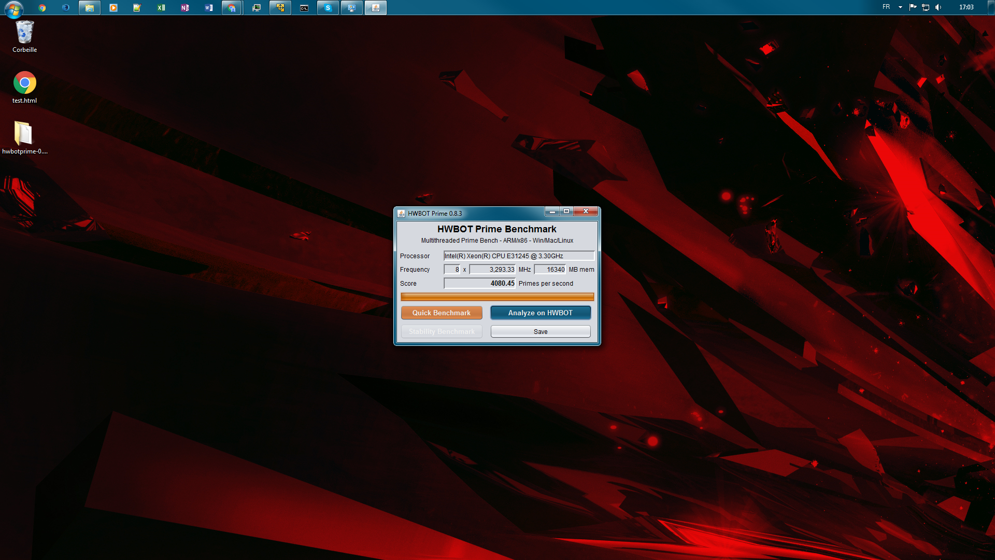This screenshot has height=560, width=995.
Task: Switch to Chrome user-profile window in taskbar
Action: (232, 8)
